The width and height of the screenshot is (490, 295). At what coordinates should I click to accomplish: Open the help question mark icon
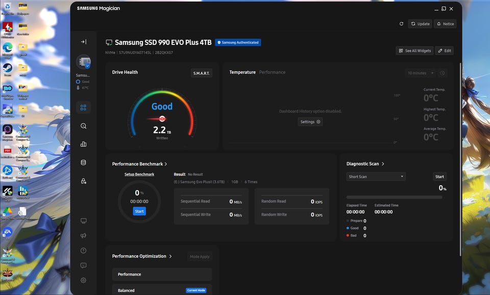click(83, 251)
